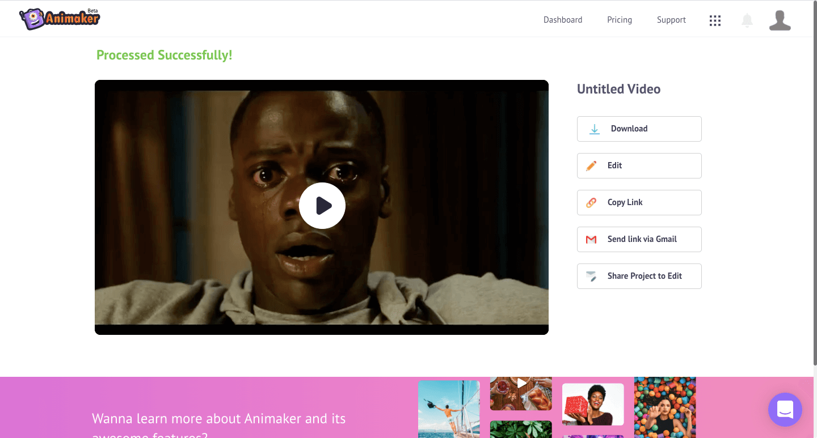Click the chain link copy icon
The height and width of the screenshot is (438, 817).
[x=591, y=203]
